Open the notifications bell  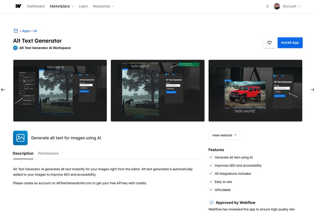click(267, 6)
